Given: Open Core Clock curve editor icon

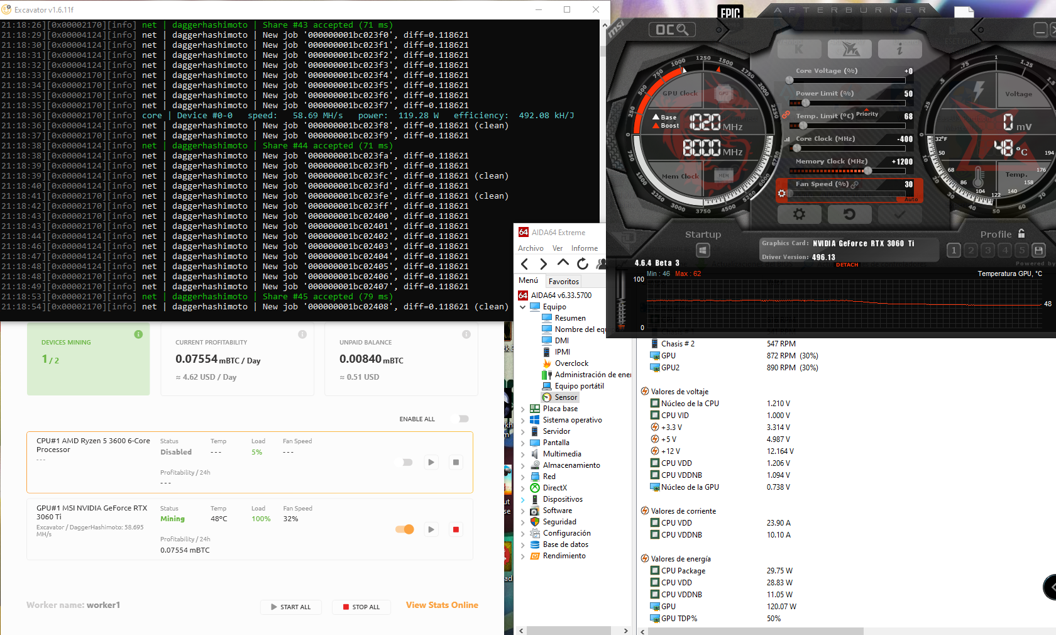Looking at the screenshot, I should [x=786, y=139].
